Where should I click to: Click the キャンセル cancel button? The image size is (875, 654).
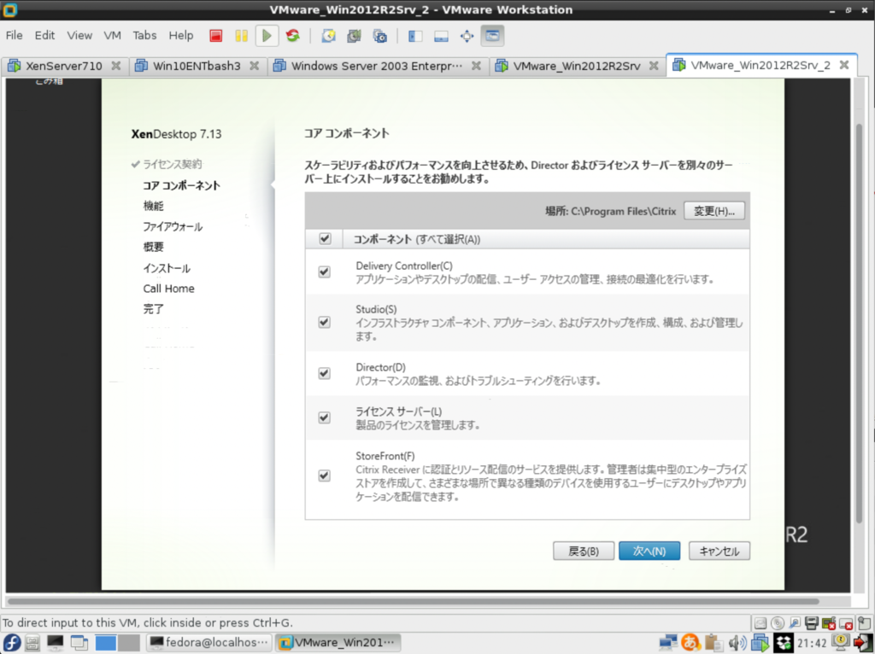pyautogui.click(x=719, y=551)
